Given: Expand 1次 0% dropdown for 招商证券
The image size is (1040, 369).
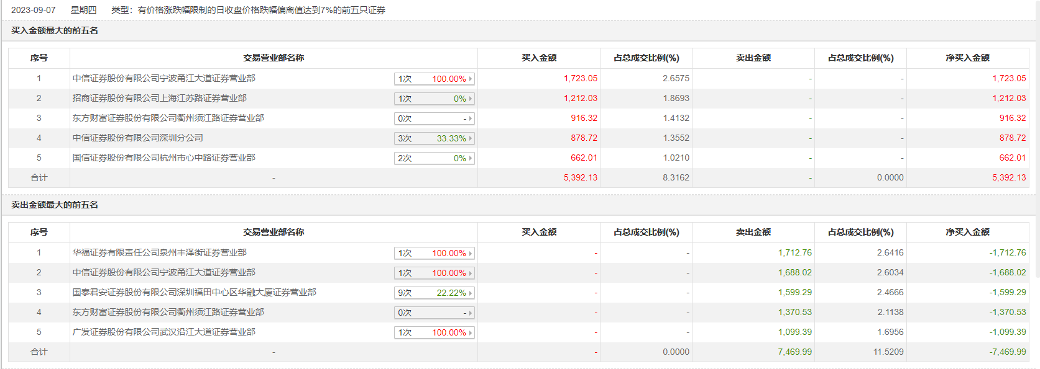Looking at the screenshot, I should coord(434,99).
